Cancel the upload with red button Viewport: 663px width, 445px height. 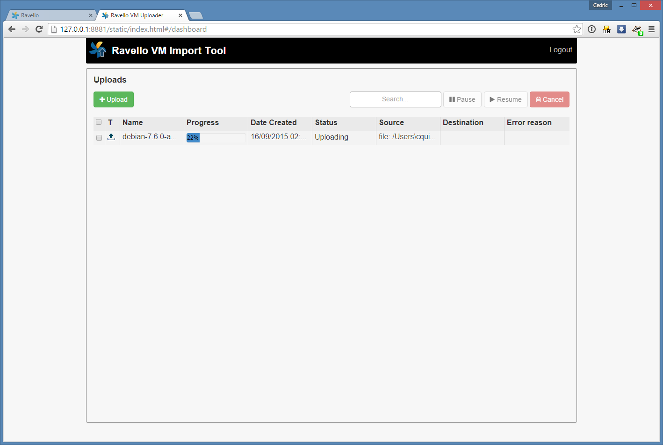coord(549,99)
